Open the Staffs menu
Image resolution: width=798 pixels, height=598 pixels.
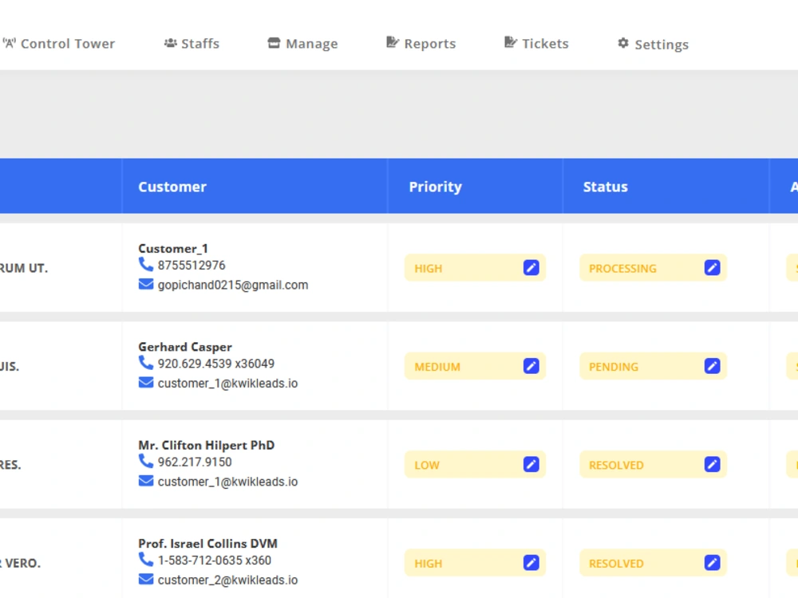pos(192,44)
